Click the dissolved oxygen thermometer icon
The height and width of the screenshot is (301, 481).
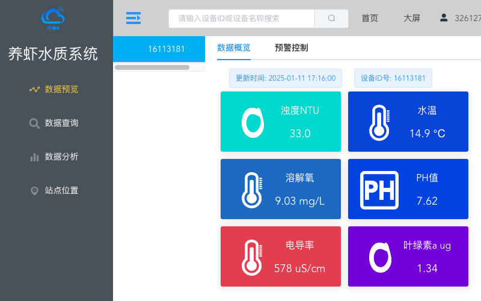click(252, 190)
